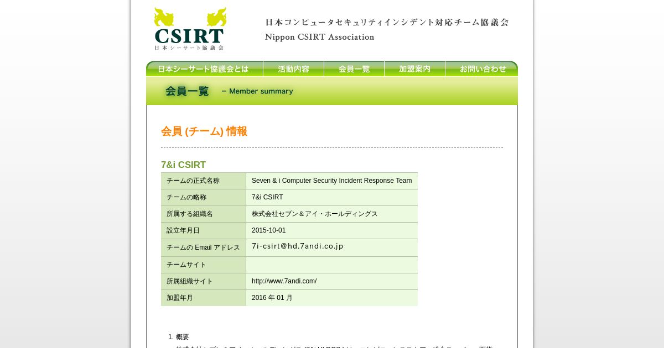Click the 日本コンピュータセキュリティインシデント対応チーム協議会 title
This screenshot has width=664, height=348.
point(387,23)
